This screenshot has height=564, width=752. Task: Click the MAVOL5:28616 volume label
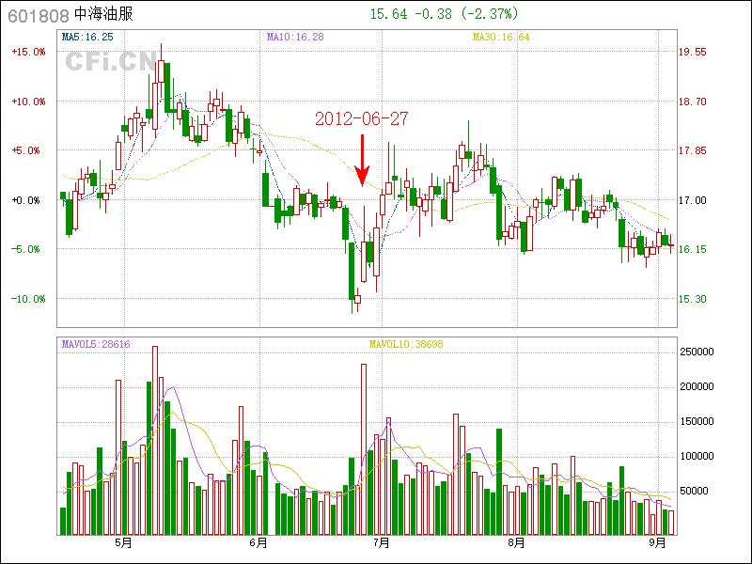tap(96, 345)
